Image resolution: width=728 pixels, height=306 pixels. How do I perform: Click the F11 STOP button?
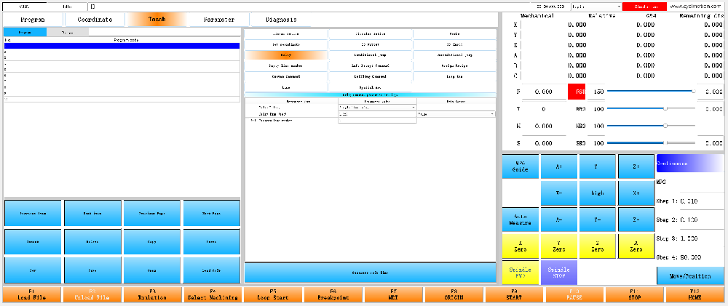(635, 294)
